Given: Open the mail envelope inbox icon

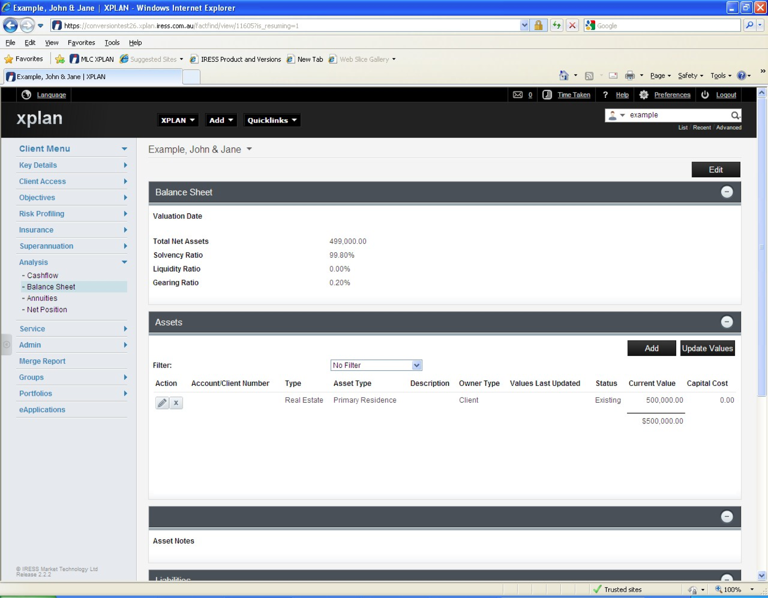Looking at the screenshot, I should click(x=518, y=95).
